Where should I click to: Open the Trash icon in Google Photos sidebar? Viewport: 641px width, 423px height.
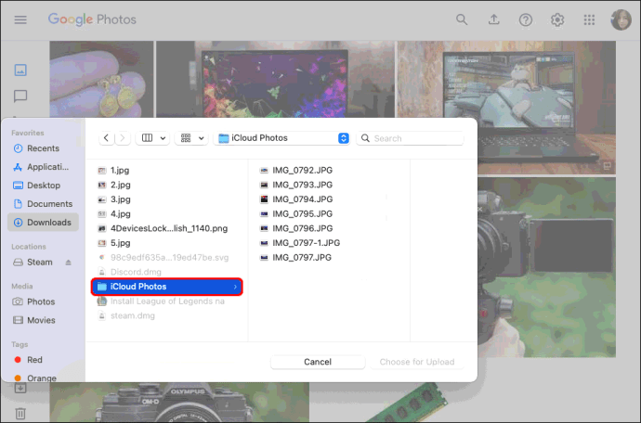click(20, 413)
